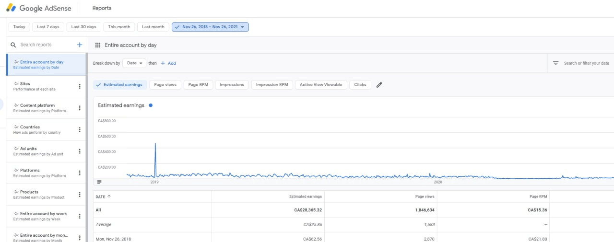Click the sort arrow next to DATE column
This screenshot has width=614, height=242.
coord(109,196)
